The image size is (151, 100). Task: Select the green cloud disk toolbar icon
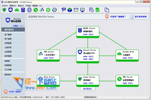pyautogui.click(x=17, y=10)
